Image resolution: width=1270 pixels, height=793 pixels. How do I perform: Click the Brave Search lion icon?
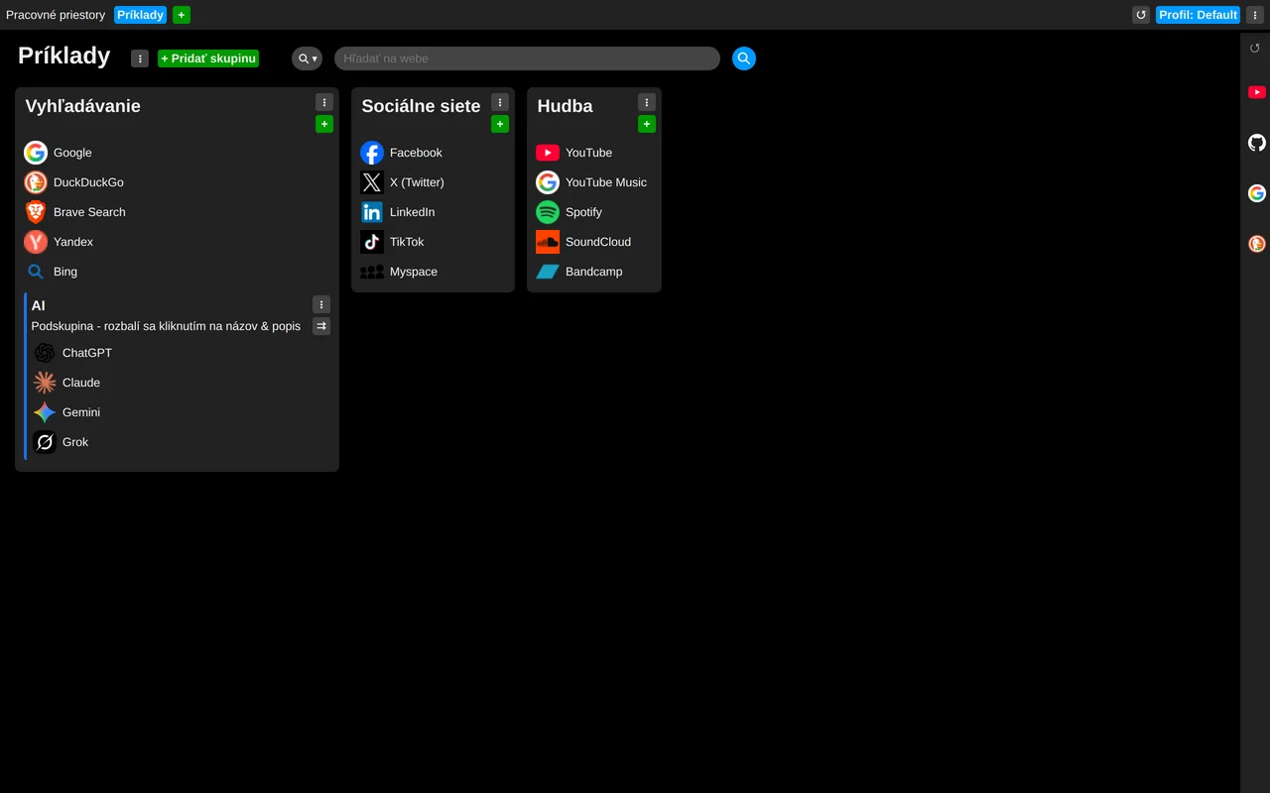click(x=36, y=212)
